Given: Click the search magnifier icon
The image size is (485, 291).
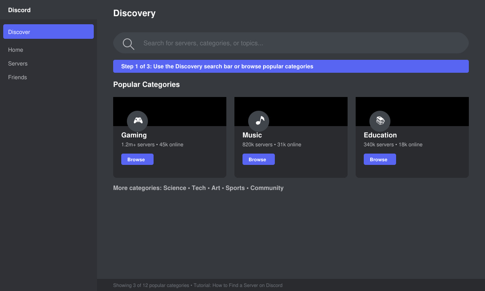Looking at the screenshot, I should click(129, 44).
